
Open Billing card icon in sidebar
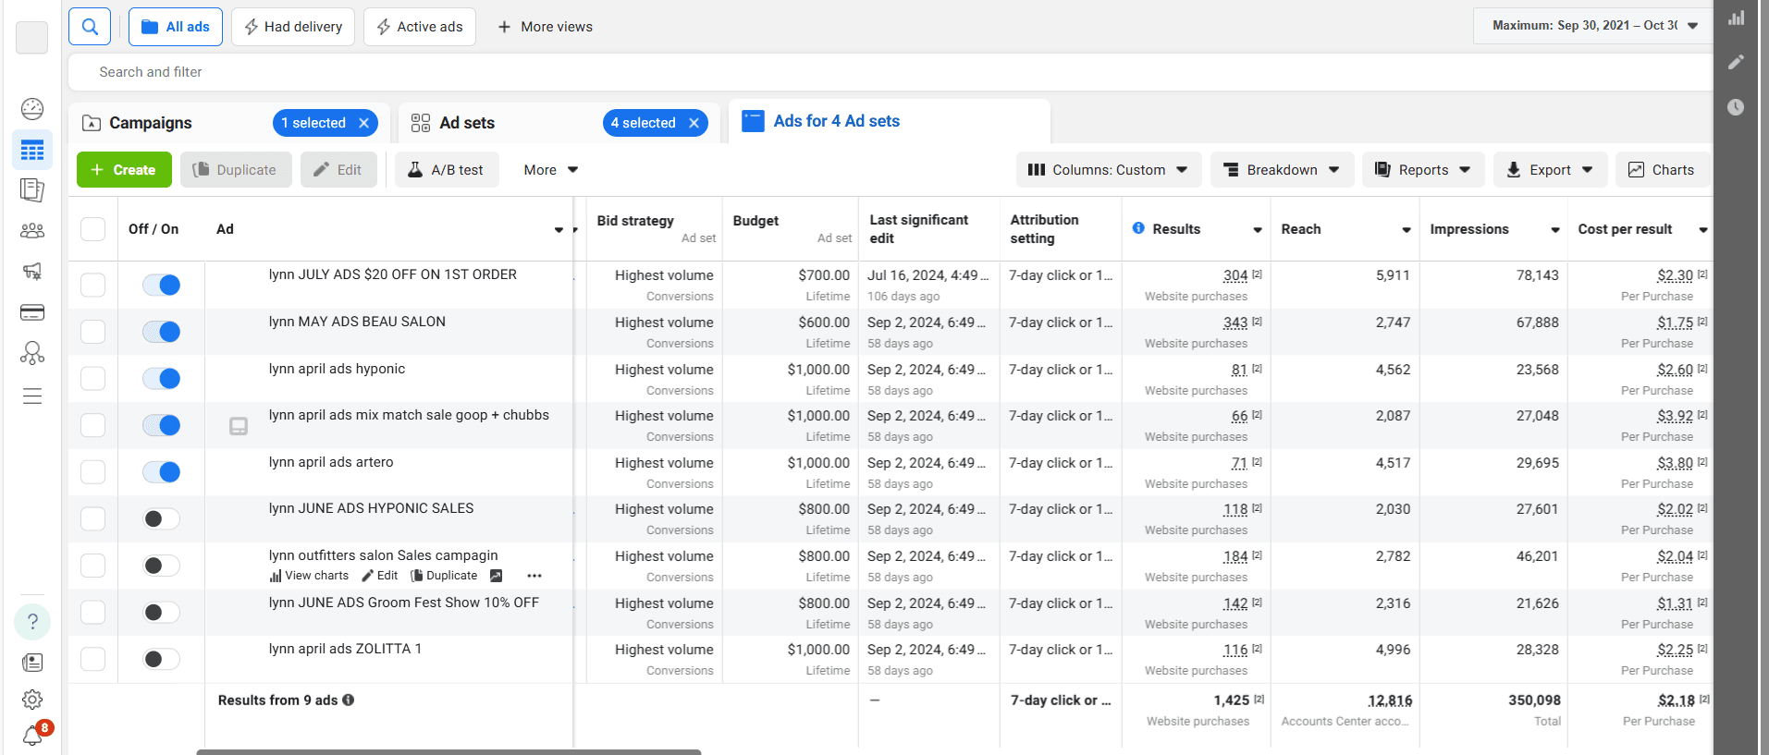(x=32, y=312)
